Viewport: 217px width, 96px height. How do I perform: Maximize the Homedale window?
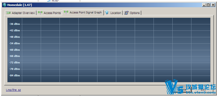tap(208, 5)
